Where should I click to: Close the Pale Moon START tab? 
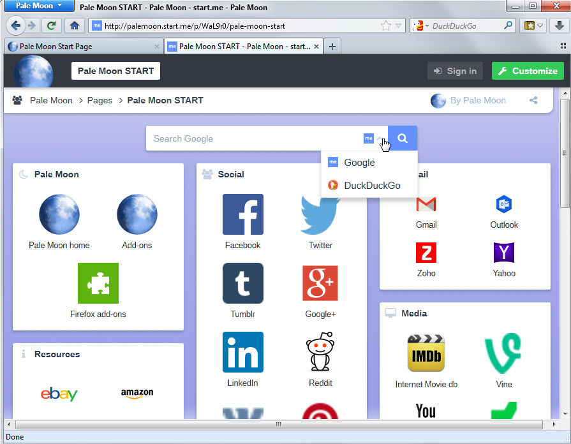coord(316,47)
